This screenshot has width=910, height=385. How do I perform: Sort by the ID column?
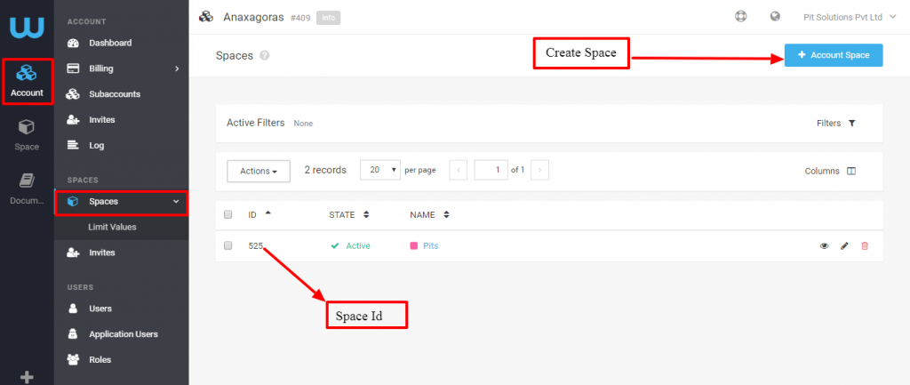tap(259, 215)
